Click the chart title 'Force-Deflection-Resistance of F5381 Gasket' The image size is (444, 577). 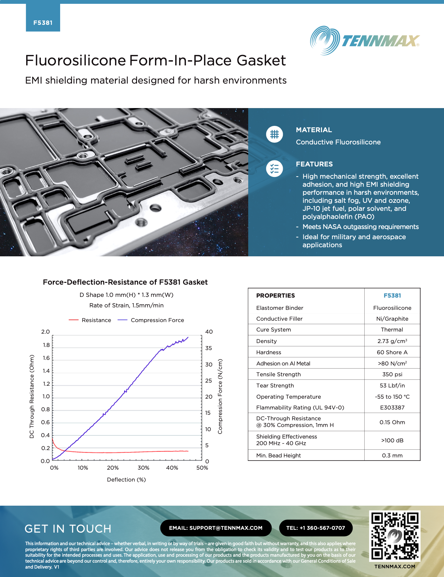125,282
